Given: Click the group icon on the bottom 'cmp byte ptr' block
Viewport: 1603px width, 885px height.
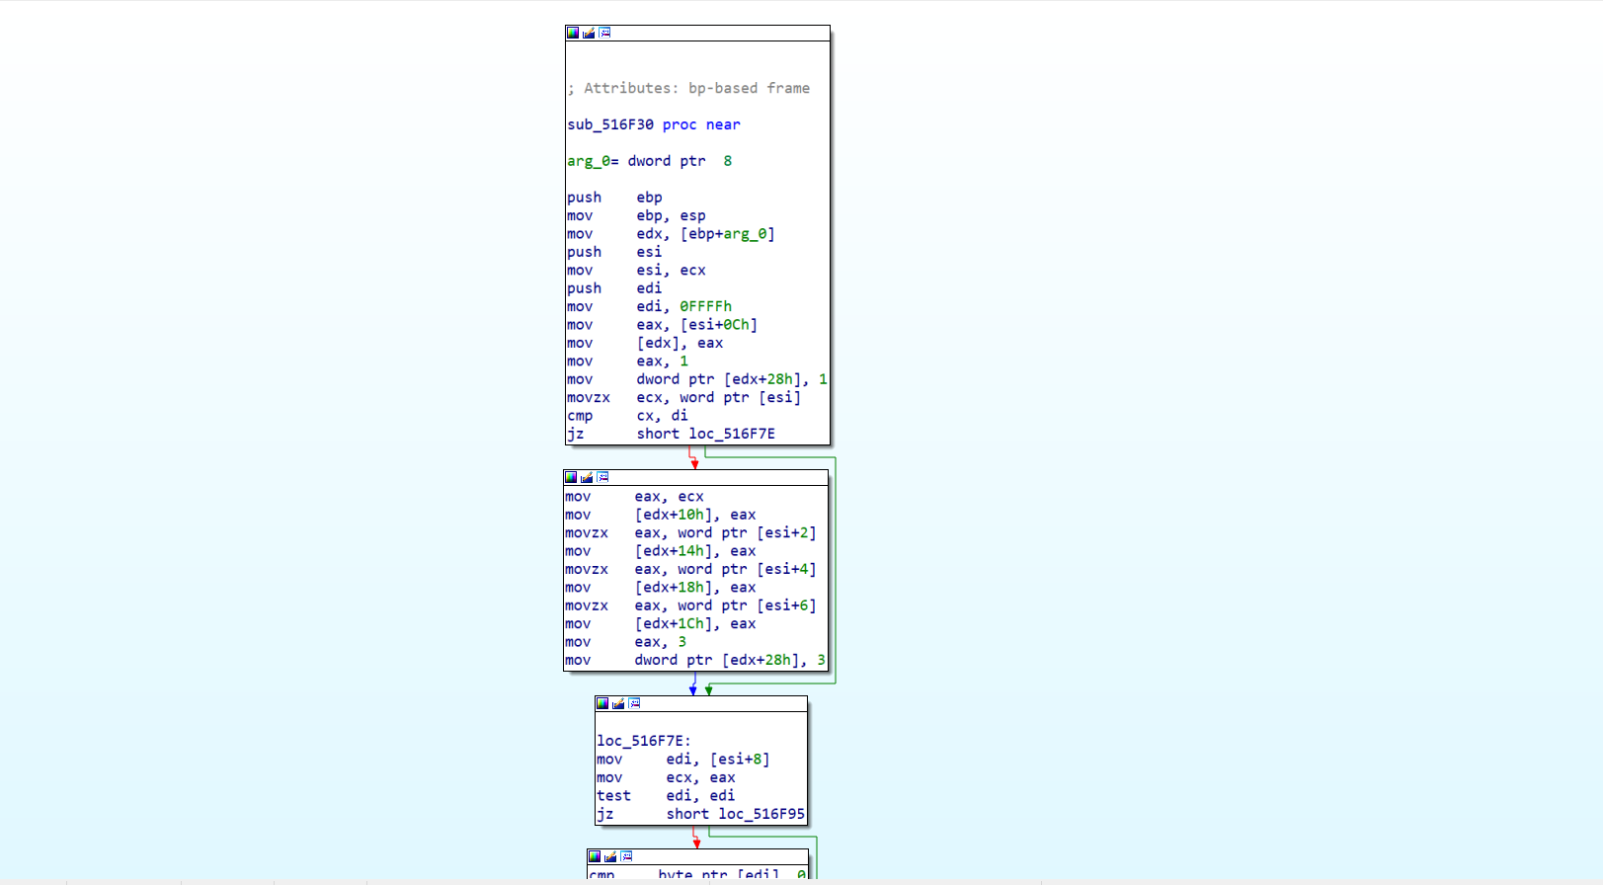Looking at the screenshot, I should tap(626, 856).
